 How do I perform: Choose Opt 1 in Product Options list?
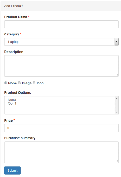point(12,104)
